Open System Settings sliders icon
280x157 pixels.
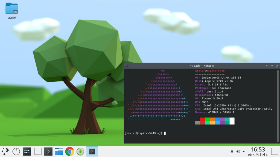click(x=27, y=151)
